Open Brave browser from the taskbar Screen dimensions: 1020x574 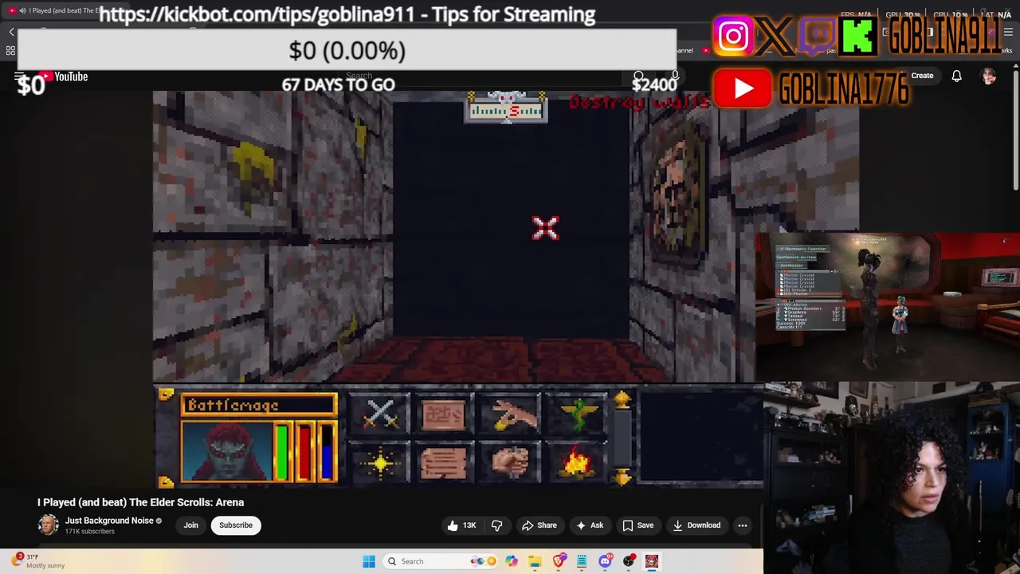[x=559, y=561]
